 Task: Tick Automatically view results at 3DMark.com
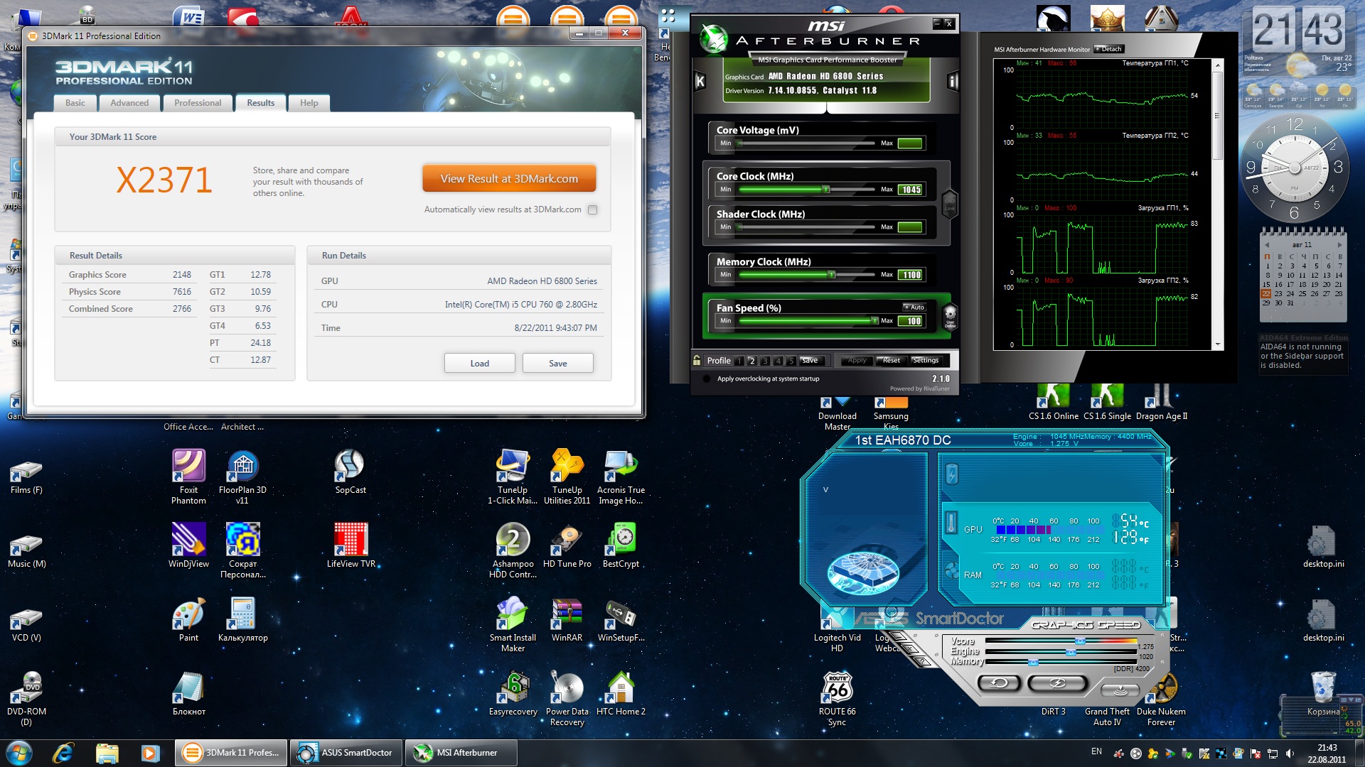click(x=593, y=210)
